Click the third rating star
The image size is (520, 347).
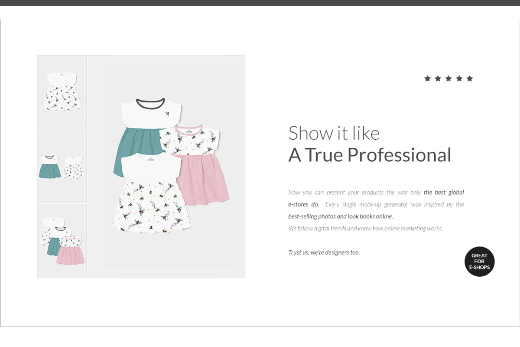click(448, 79)
